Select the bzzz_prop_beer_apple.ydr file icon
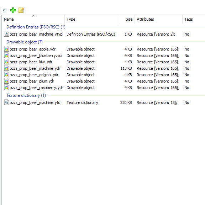Image resolution: width=205 pixels, height=205 pixels. (x=6, y=49)
